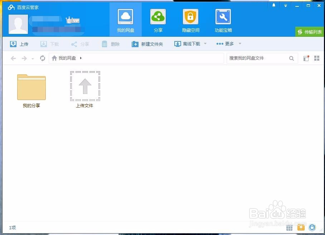This screenshot has width=325, height=235.
Task: Click the 下载 download toolbar button
Action: coord(49,44)
